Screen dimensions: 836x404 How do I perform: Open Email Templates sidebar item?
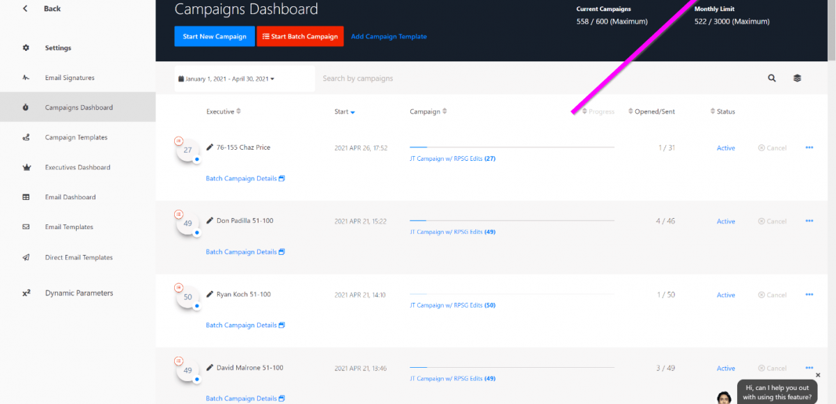coord(69,227)
